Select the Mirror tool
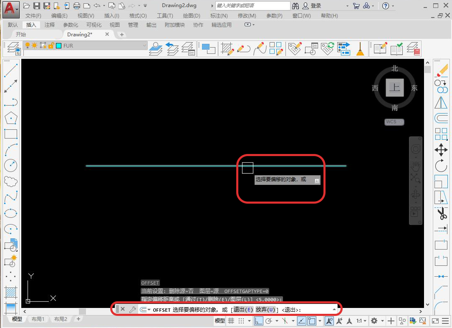Screen dimensions: 452x328 tap(441, 102)
